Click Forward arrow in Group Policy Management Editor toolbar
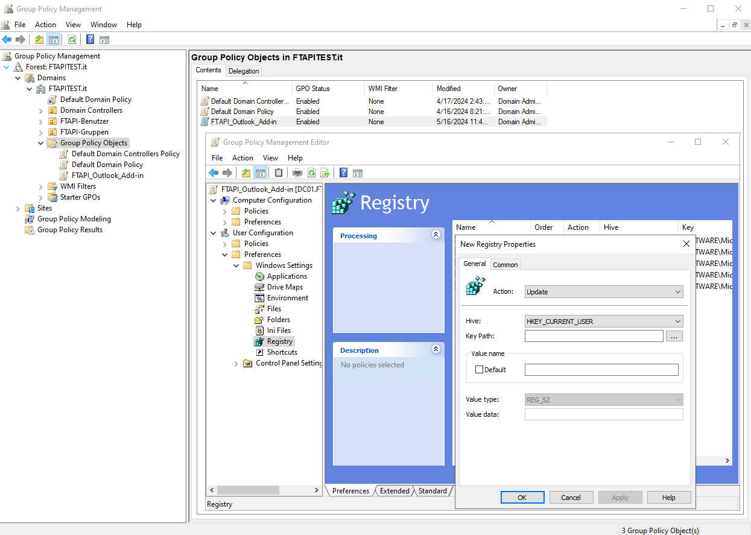Screen dimensions: 751x535 (227, 173)
